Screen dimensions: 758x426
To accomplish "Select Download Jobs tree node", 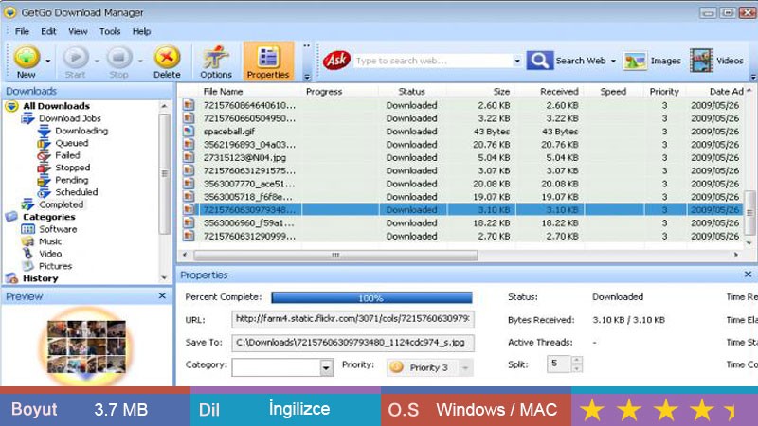I will click(69, 118).
